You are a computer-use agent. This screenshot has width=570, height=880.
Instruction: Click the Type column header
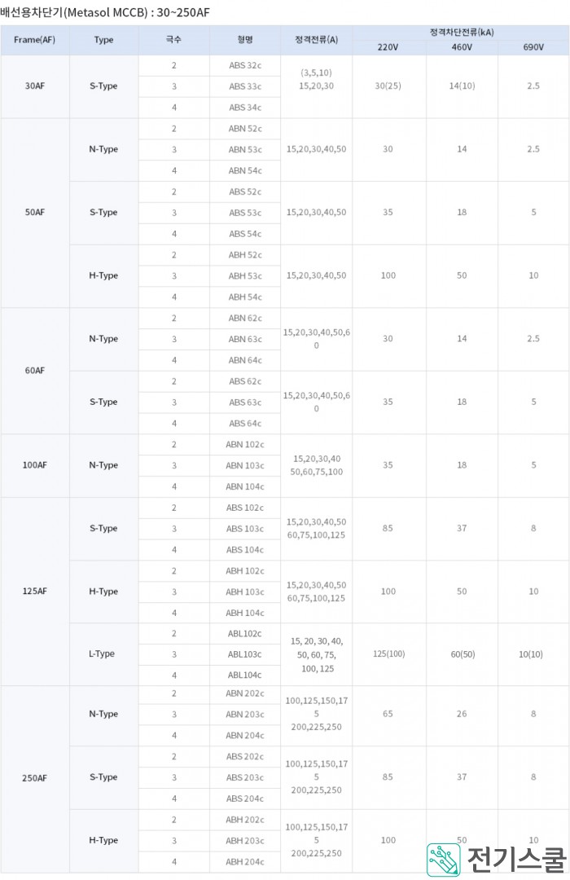(x=103, y=40)
